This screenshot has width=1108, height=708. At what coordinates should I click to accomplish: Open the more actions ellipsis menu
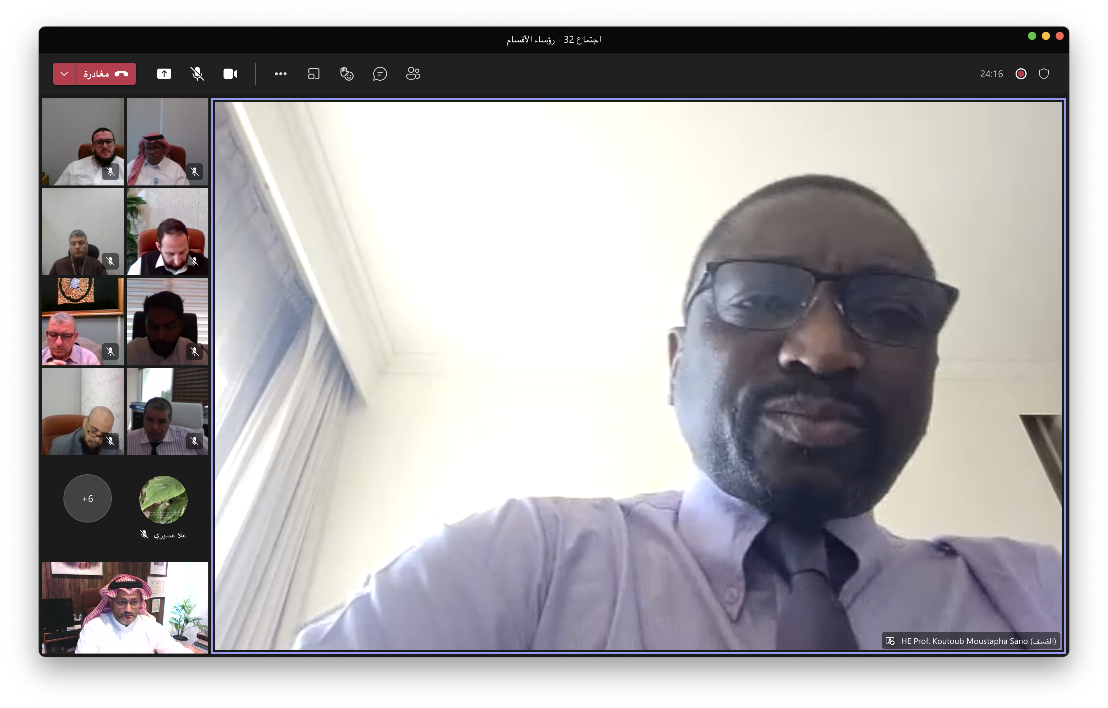coord(281,74)
